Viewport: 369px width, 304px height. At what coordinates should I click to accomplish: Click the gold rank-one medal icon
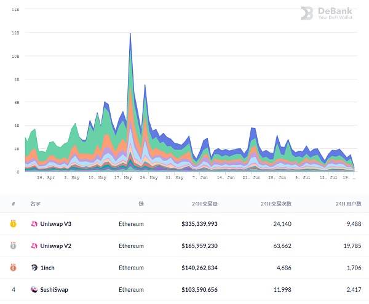pyautogui.click(x=13, y=223)
